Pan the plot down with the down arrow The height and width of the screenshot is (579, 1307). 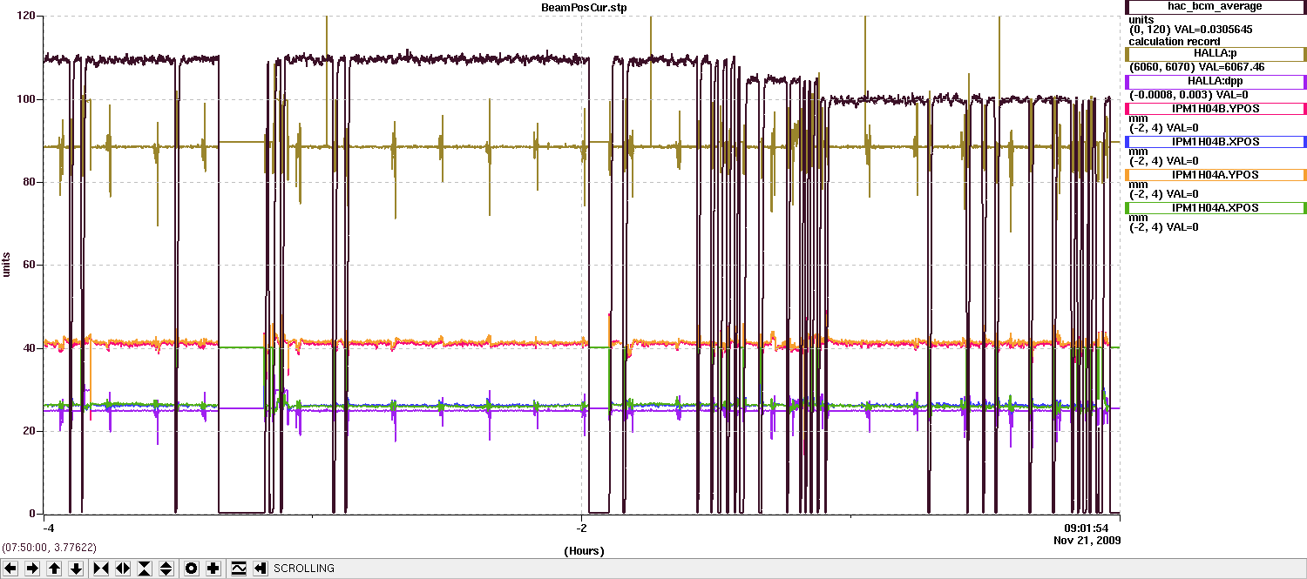point(76,569)
